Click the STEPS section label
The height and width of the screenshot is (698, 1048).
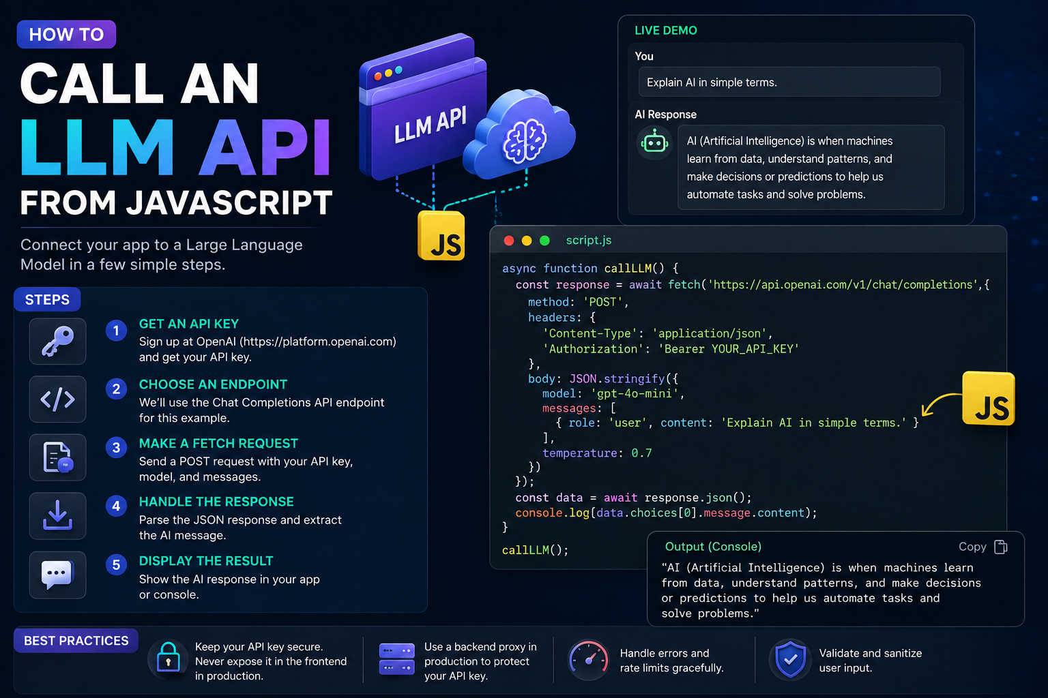pyautogui.click(x=47, y=300)
